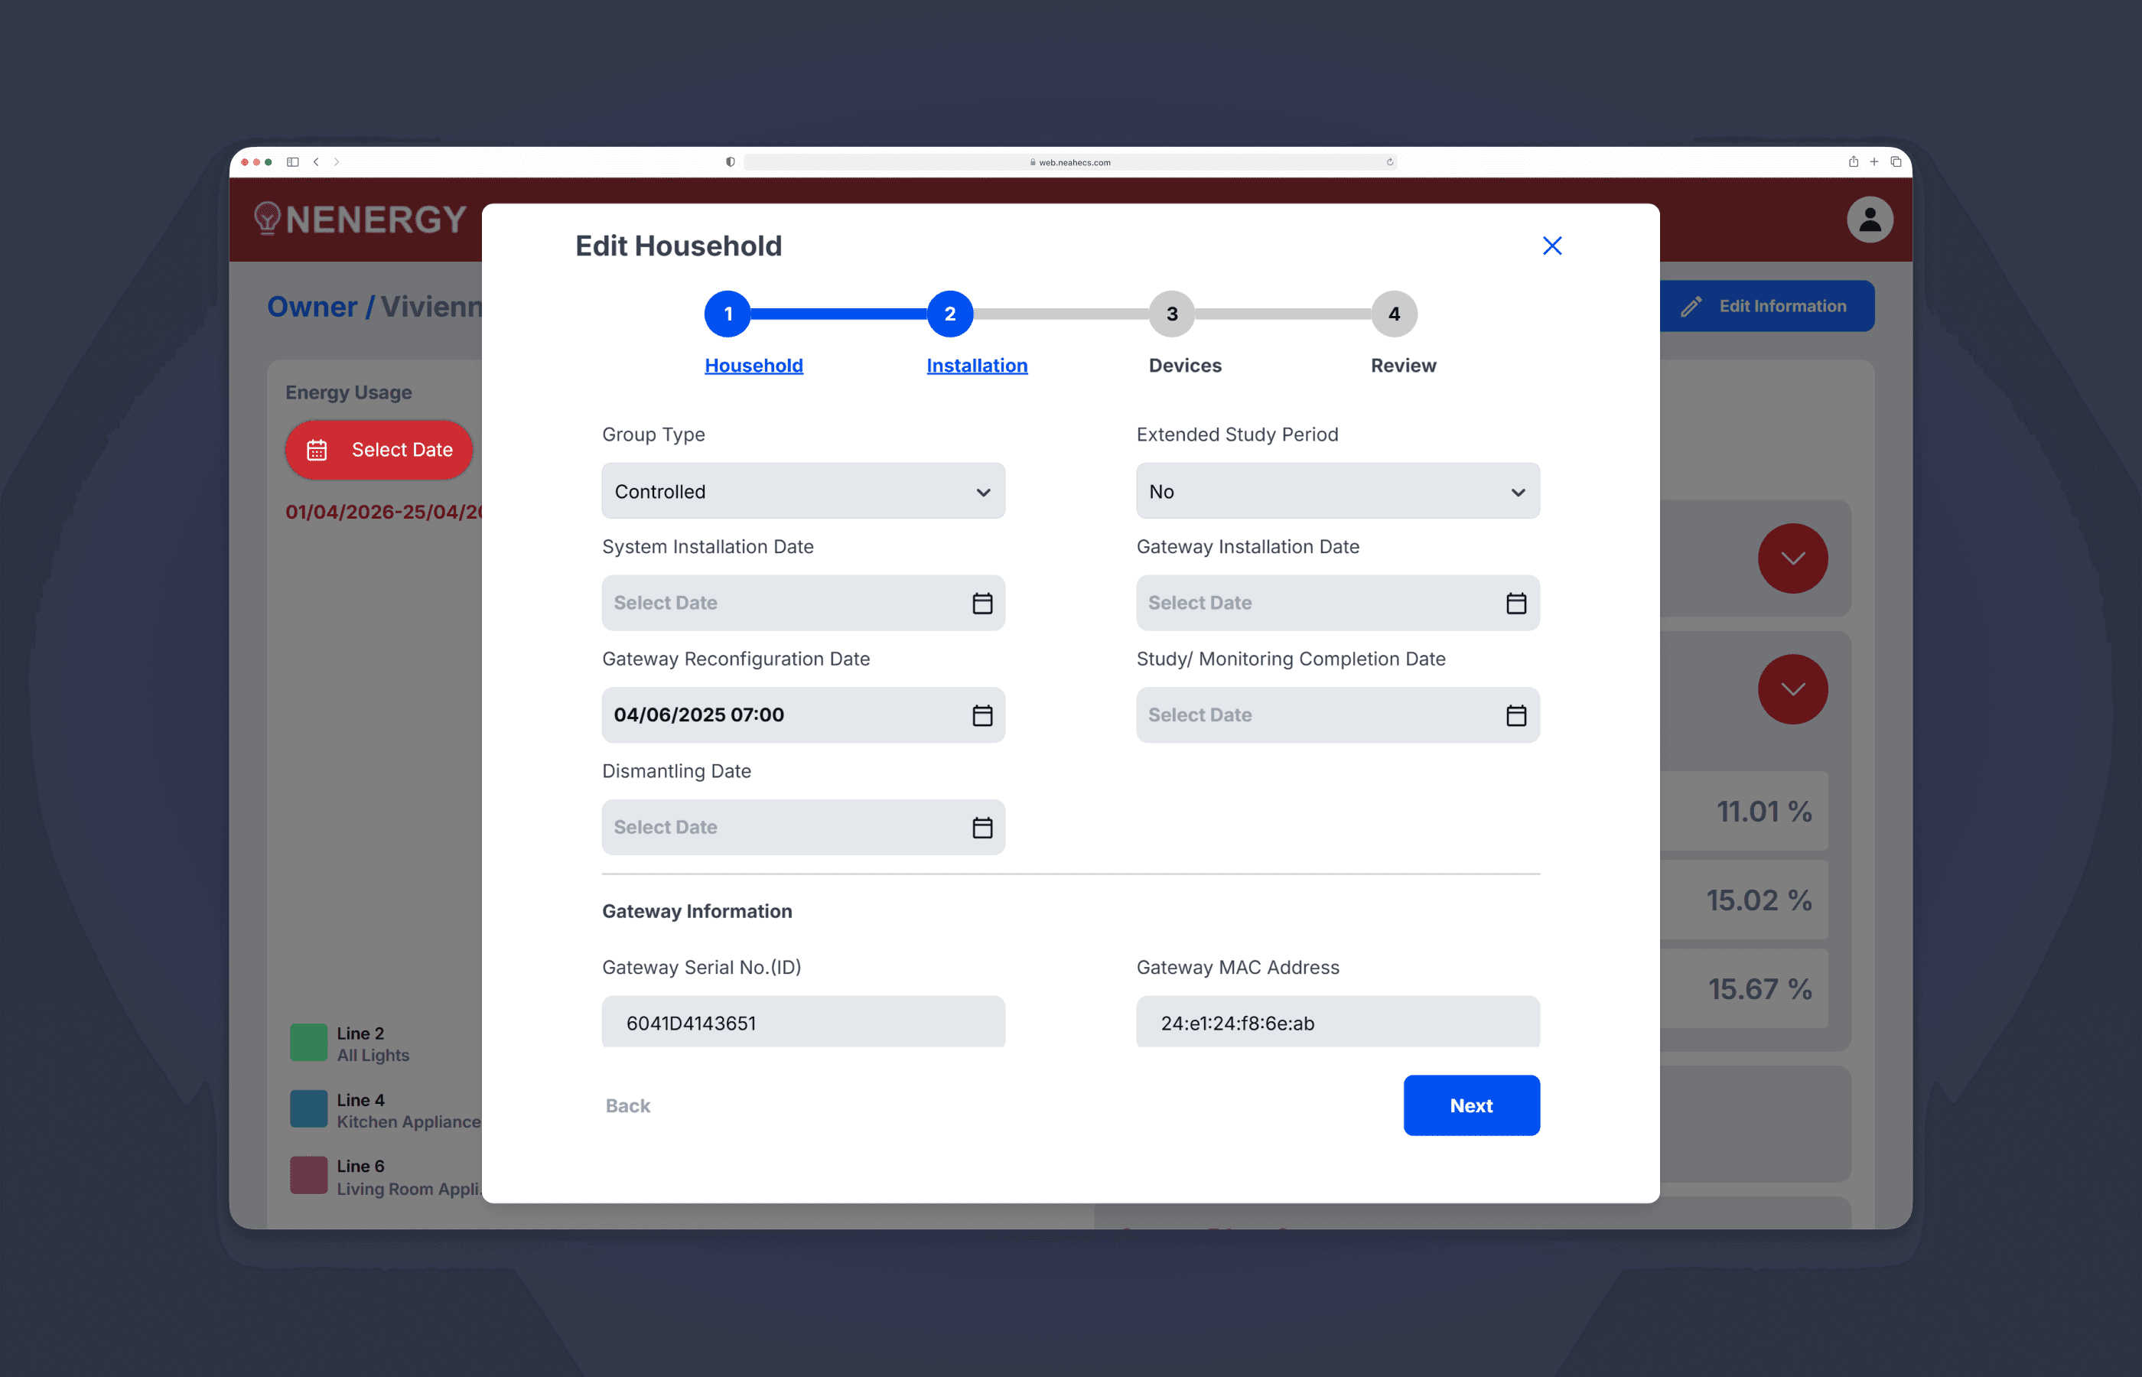This screenshot has width=2142, height=1377.
Task: Click the red Select Date button
Action: pos(379,450)
